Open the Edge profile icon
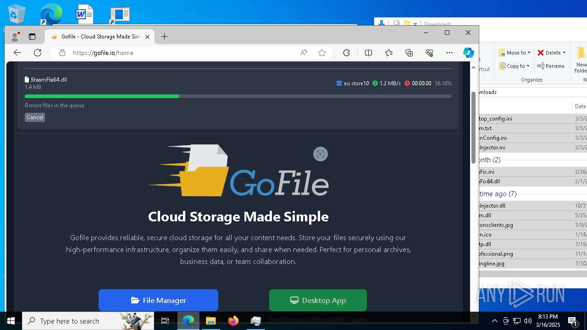Screen dimensions: 587x330 [15, 36]
